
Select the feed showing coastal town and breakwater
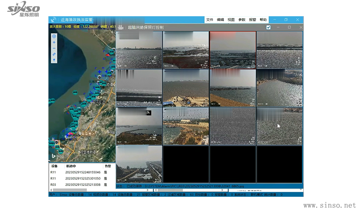coord(186,126)
